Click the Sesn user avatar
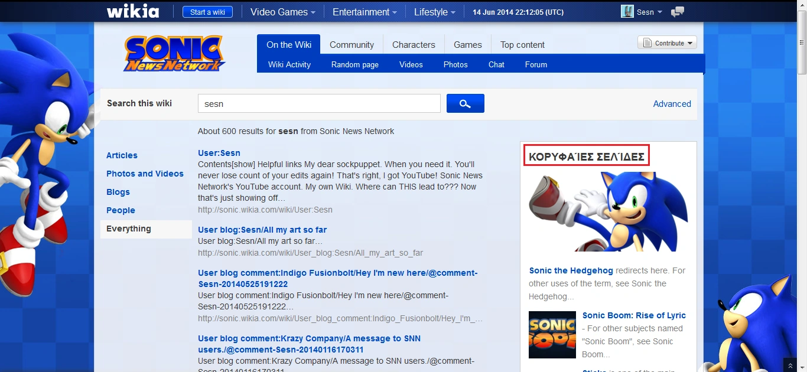 pyautogui.click(x=627, y=12)
